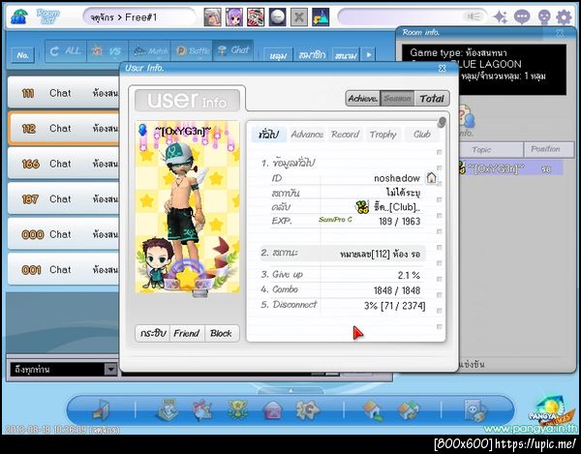Click the pink house icon in bottom bar
581x454 pixels.
click(272, 410)
